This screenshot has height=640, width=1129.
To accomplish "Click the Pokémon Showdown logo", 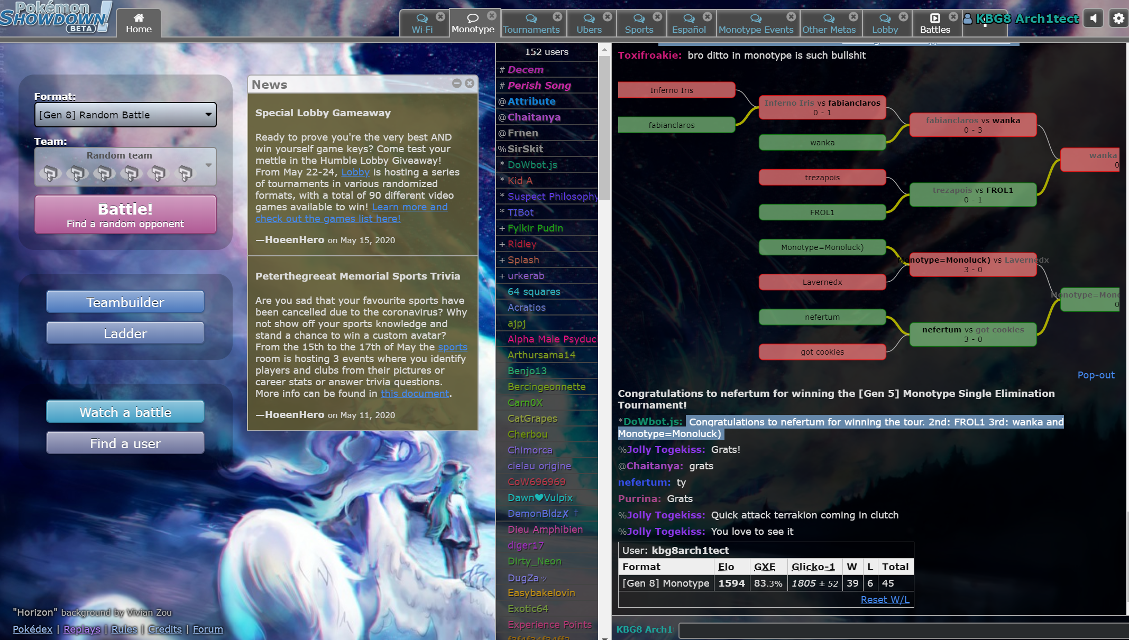I will click(56, 17).
